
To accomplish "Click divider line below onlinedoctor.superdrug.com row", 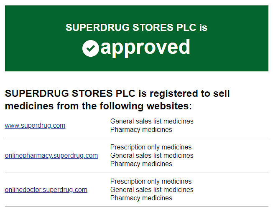I will [136, 206].
